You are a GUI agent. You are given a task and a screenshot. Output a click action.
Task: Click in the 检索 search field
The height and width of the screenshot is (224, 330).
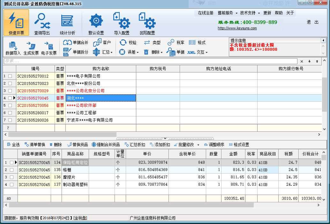tap(150, 61)
